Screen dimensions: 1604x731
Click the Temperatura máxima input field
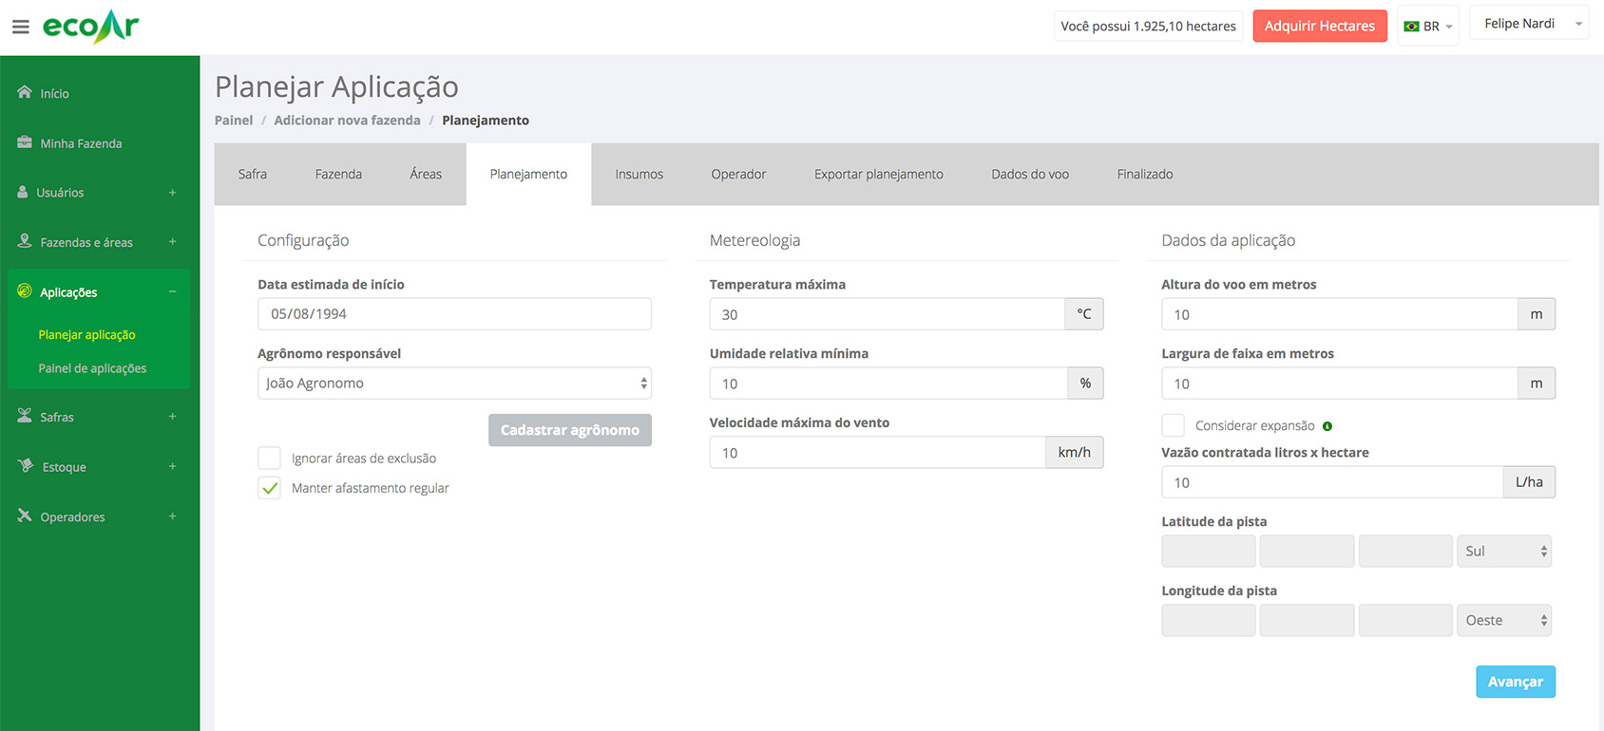887,314
